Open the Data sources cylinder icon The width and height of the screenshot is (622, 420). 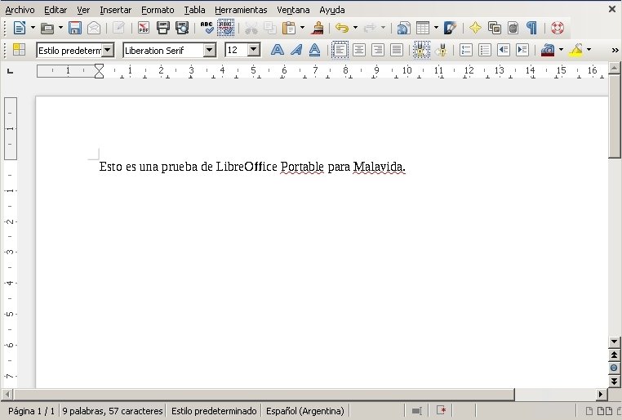(x=513, y=28)
